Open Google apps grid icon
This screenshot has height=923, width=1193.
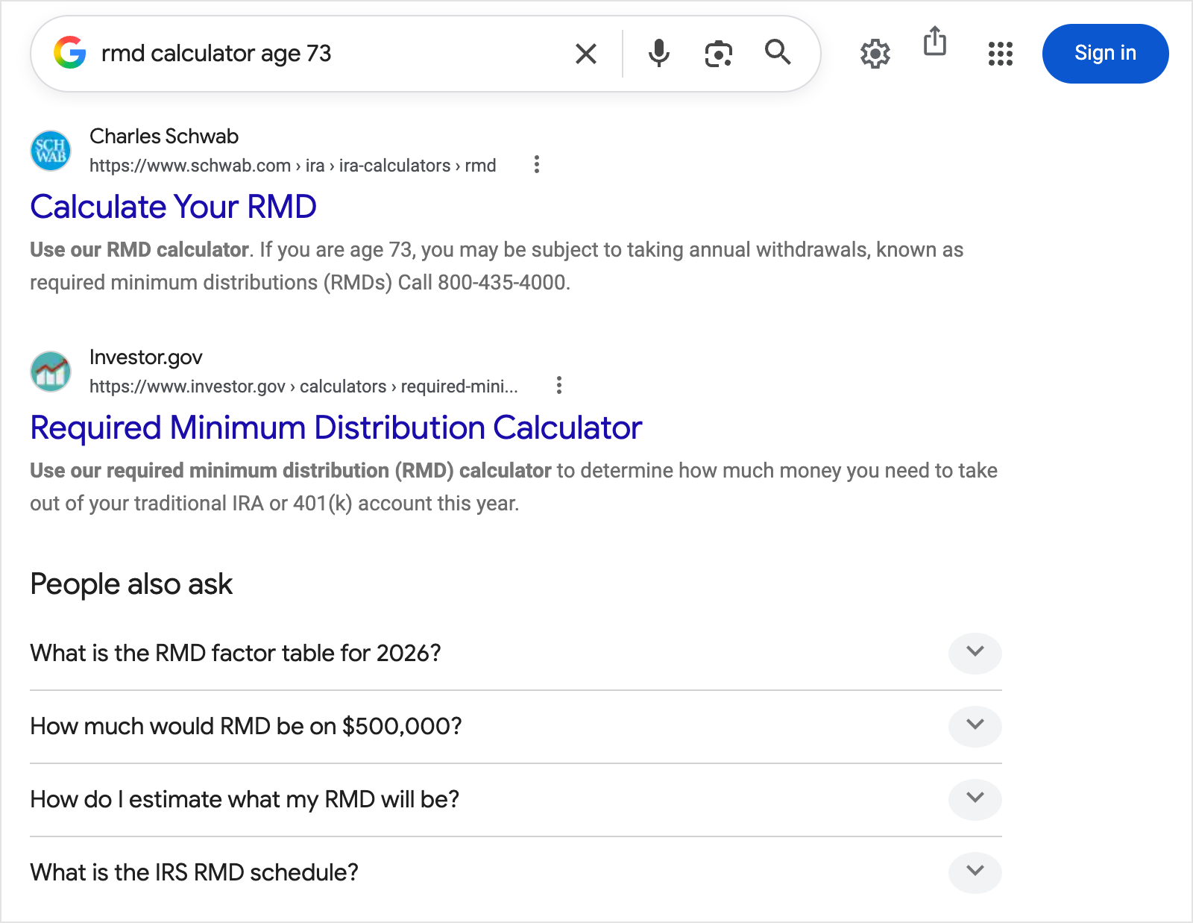point(1001,54)
